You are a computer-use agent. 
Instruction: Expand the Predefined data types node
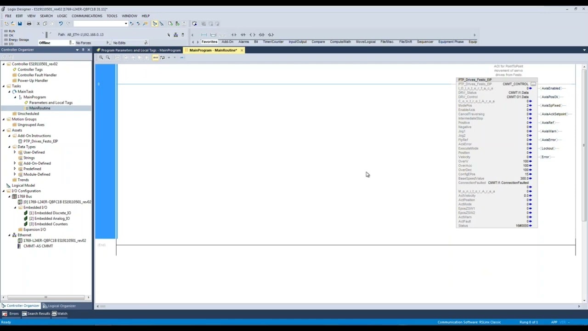point(15,169)
